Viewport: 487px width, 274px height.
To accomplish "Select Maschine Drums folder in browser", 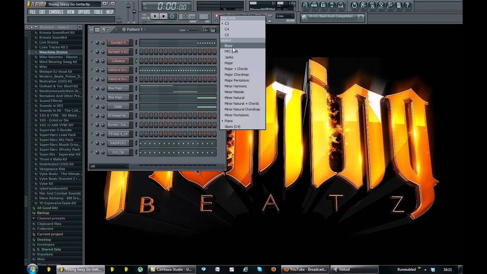I will [x=53, y=52].
